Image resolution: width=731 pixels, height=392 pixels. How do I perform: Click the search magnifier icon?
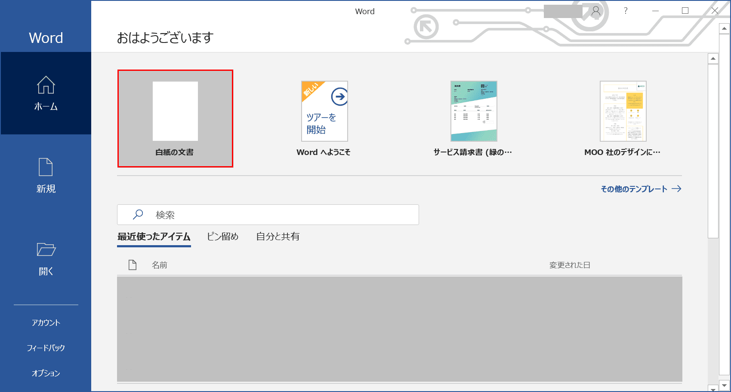[x=138, y=214]
